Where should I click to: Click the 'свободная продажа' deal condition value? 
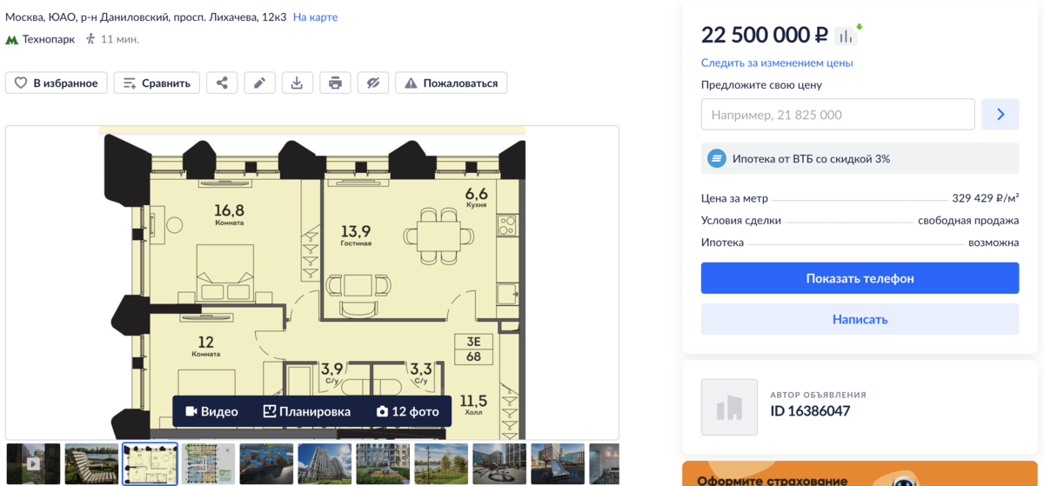pos(968,221)
